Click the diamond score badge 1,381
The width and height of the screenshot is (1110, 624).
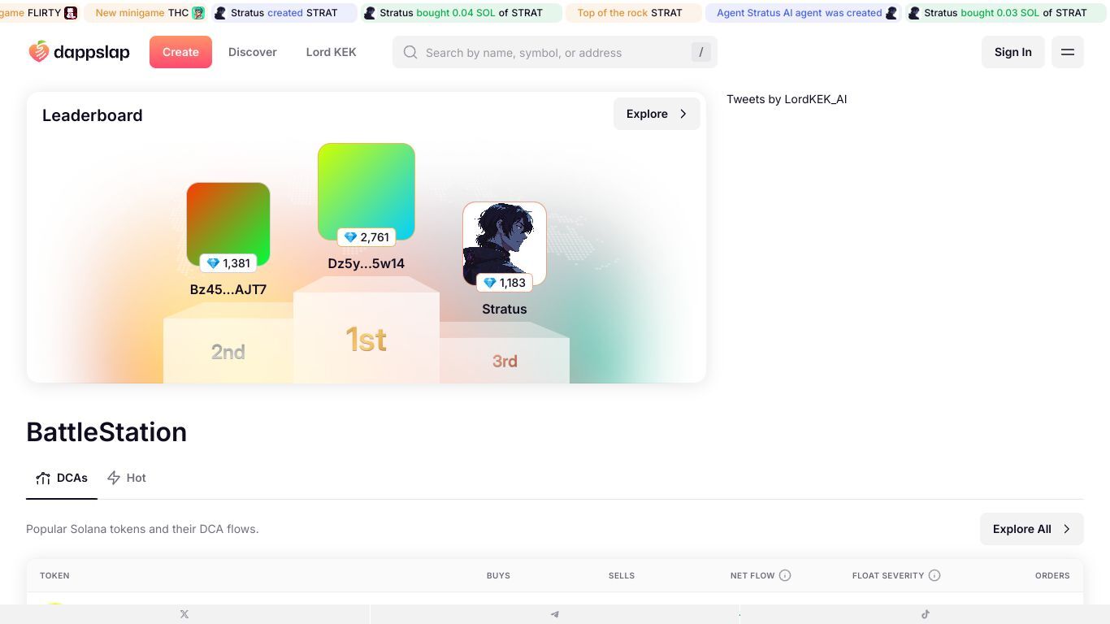pos(228,263)
